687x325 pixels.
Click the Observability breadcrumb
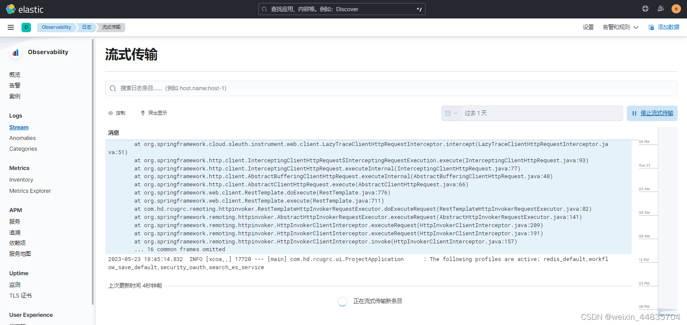click(56, 27)
